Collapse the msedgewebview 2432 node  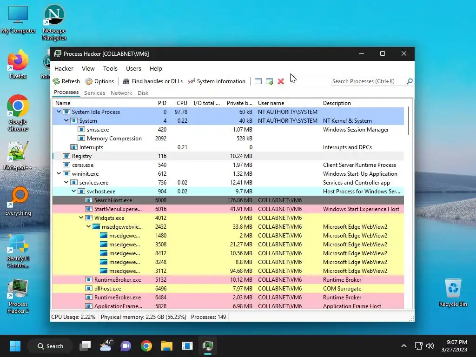point(88,226)
